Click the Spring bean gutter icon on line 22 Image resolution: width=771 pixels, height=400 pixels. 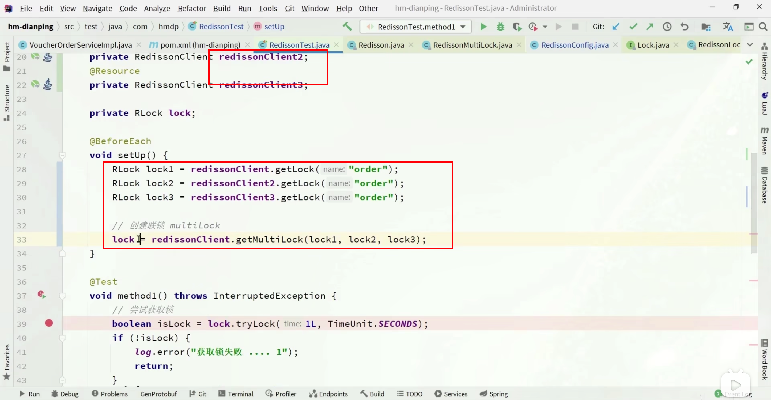(35, 84)
